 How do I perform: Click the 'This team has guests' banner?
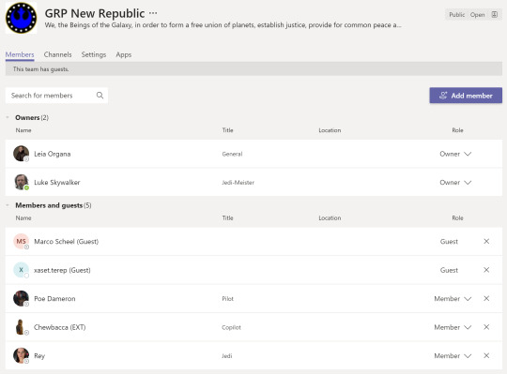(253, 69)
